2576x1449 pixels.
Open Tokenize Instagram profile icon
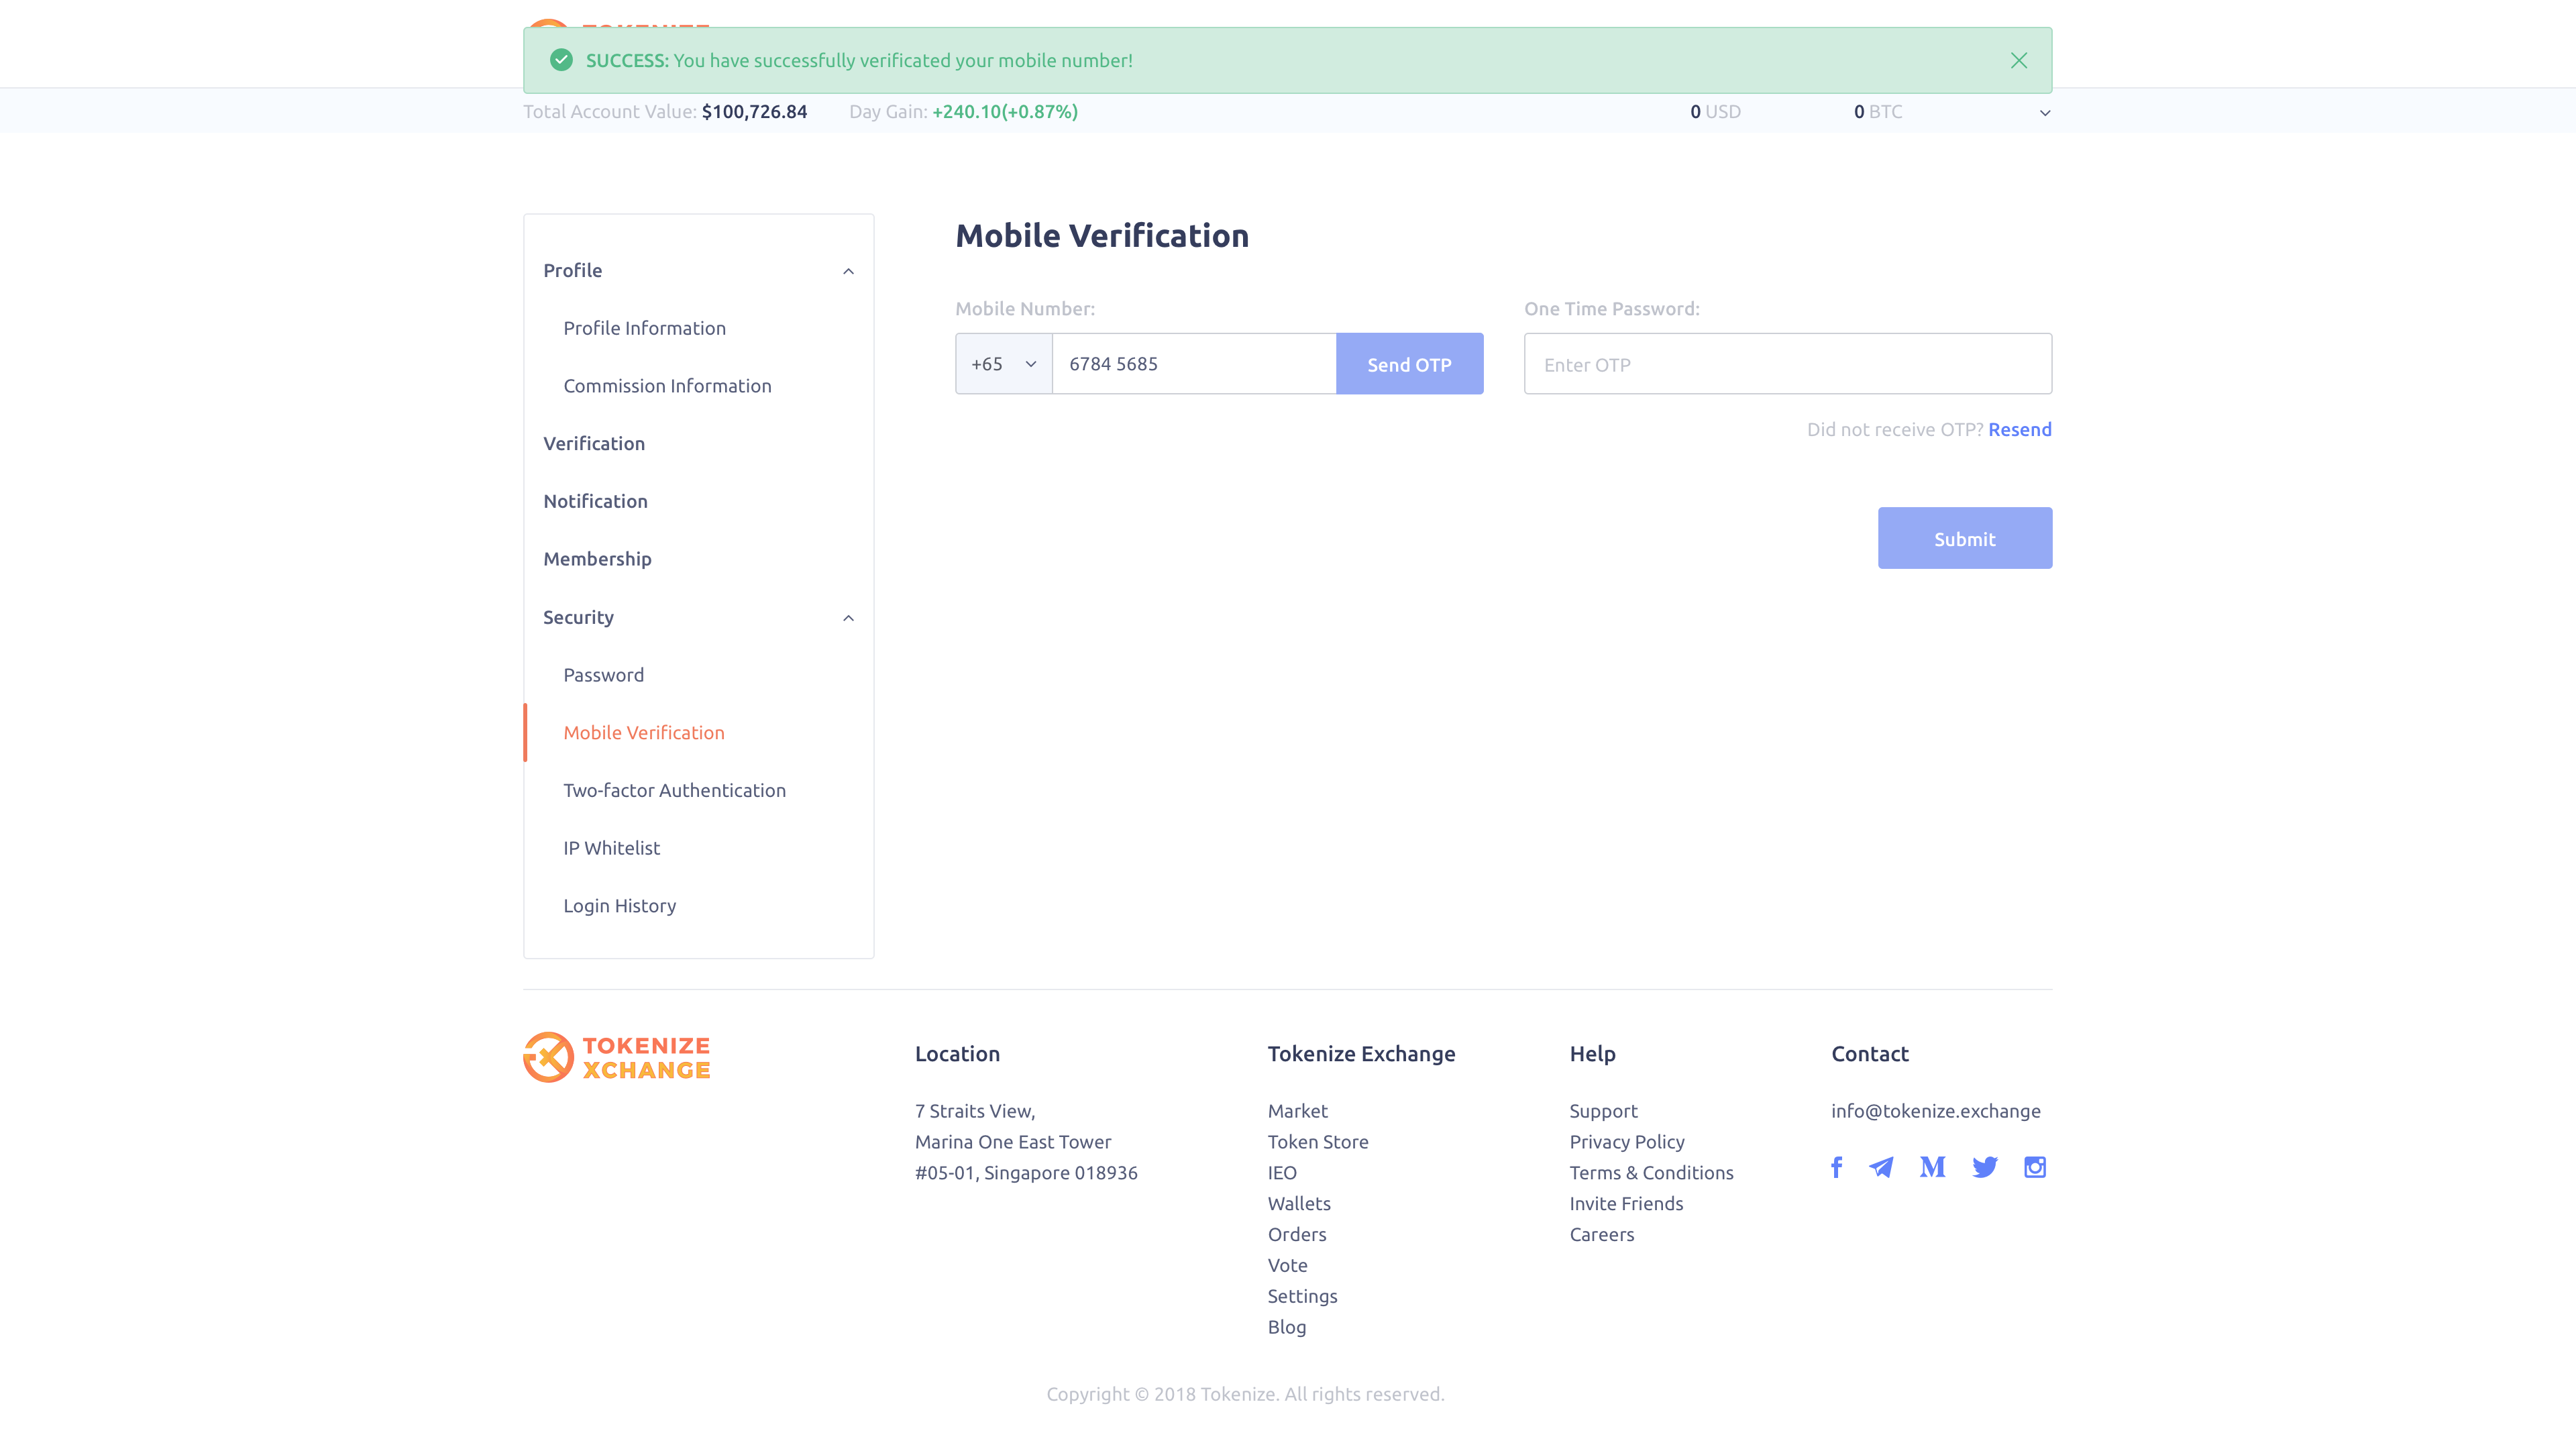[x=2034, y=1167]
